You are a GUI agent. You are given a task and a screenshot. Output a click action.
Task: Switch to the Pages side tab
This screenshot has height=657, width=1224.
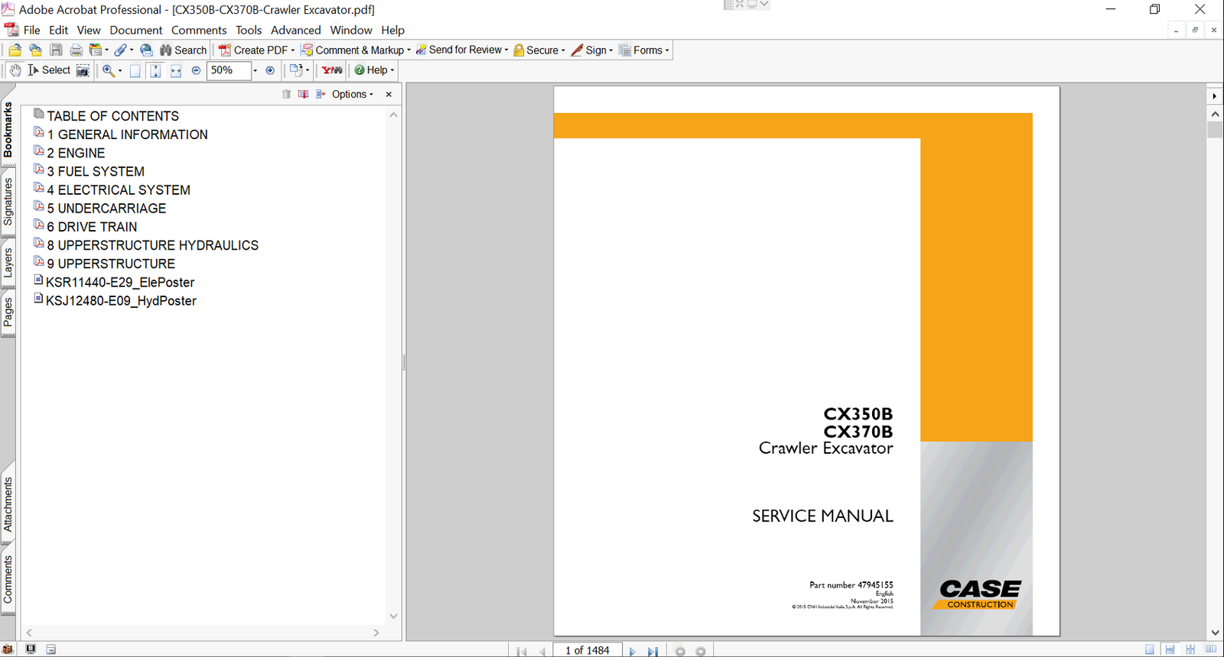[8, 312]
